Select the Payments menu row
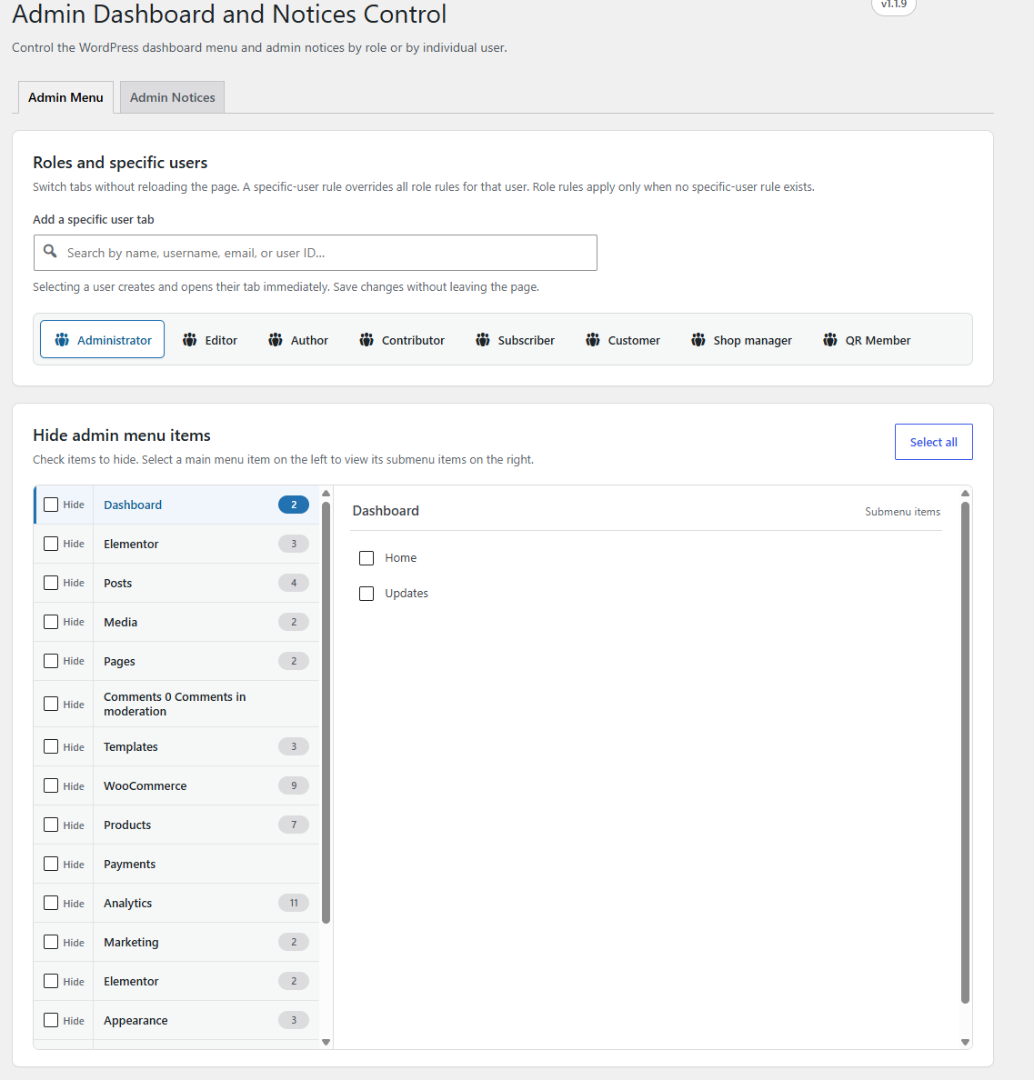This screenshot has height=1080, width=1034. tap(206, 864)
